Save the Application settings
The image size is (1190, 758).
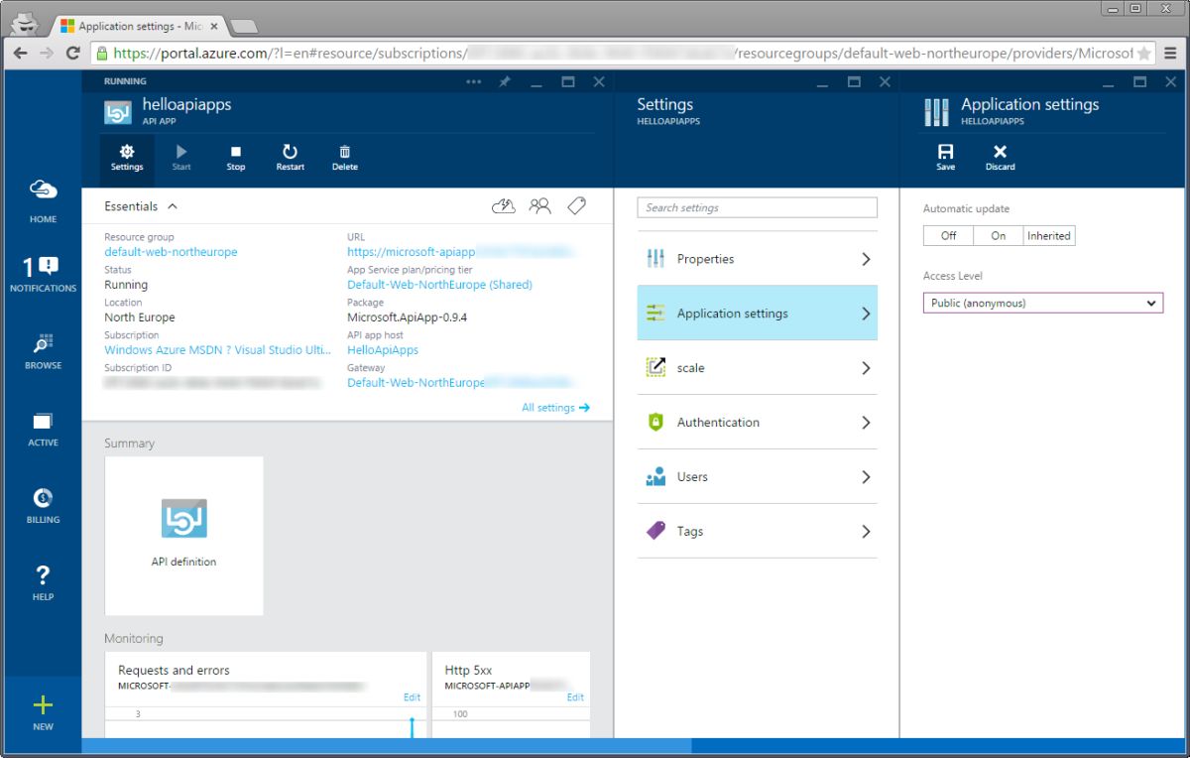(x=946, y=158)
